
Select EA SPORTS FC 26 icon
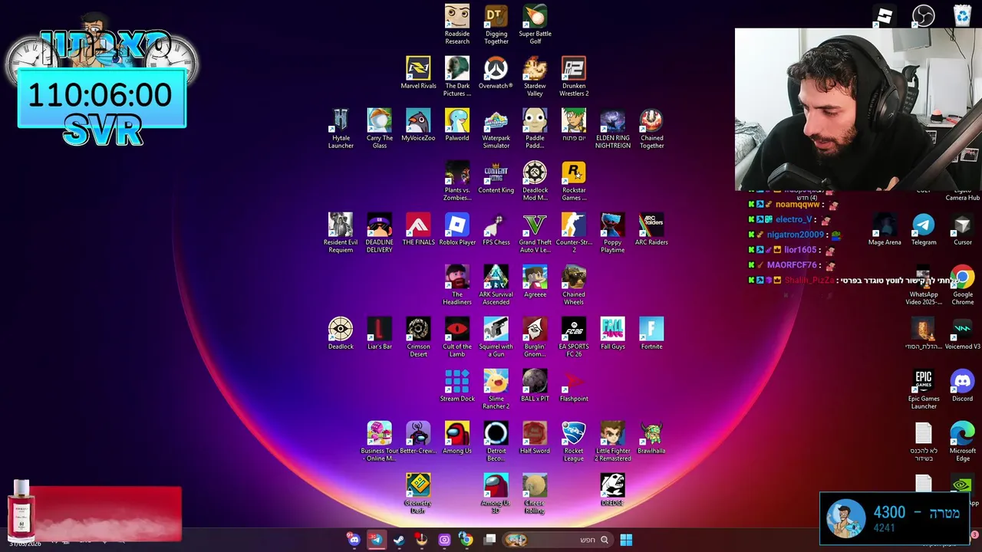(x=574, y=337)
